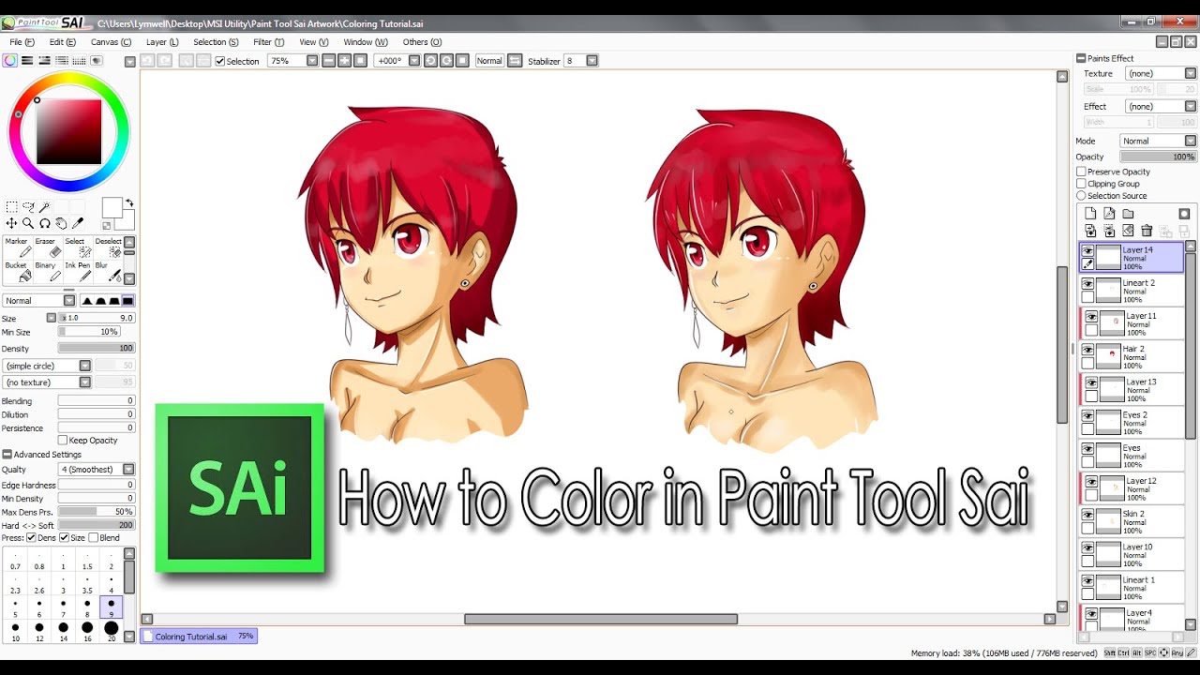
Task: Open the zoom 75% dropdown
Action: pos(312,61)
